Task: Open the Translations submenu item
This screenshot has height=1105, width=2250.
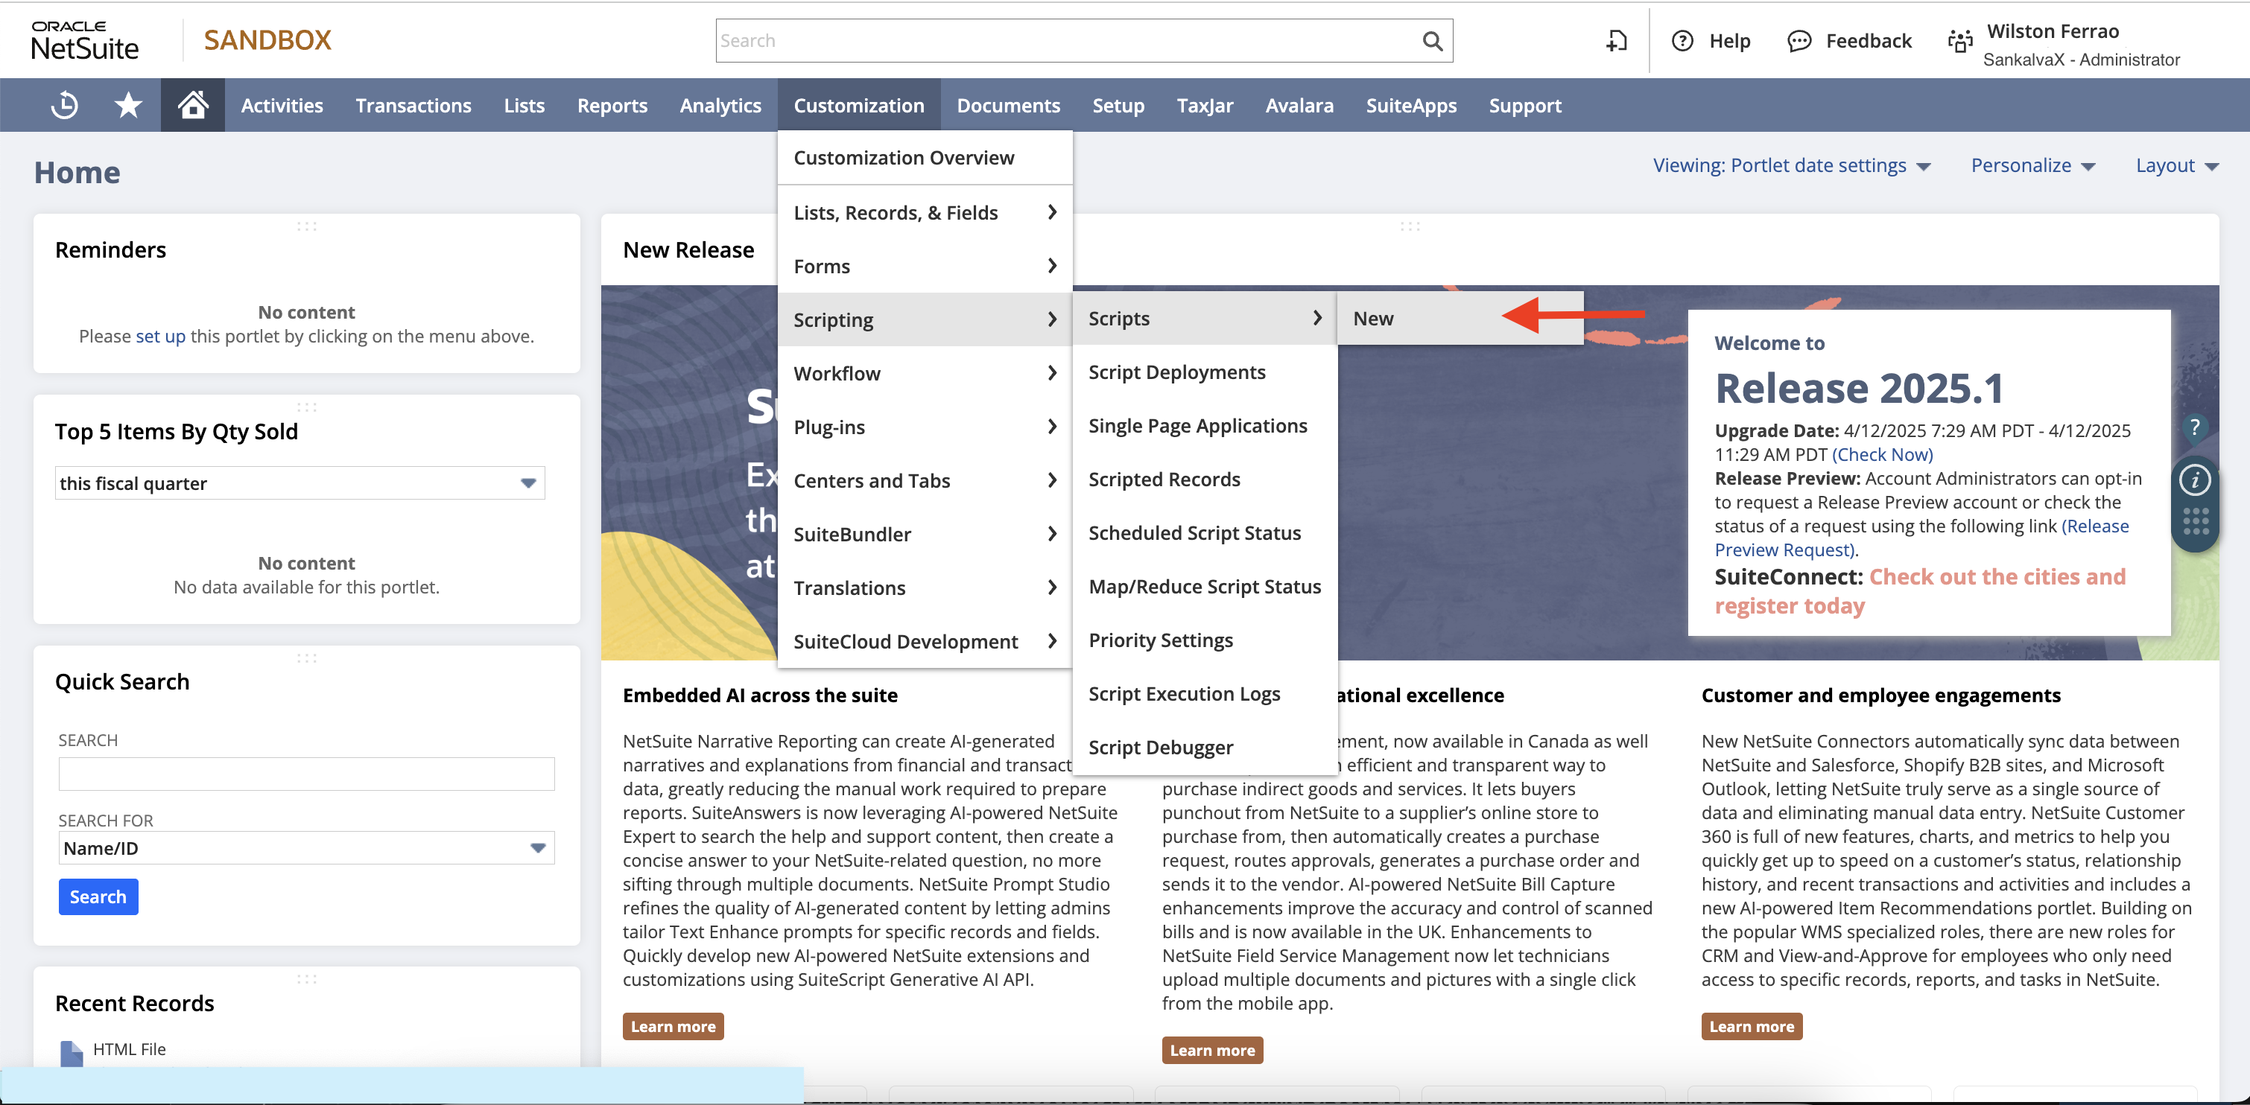Action: click(x=924, y=588)
